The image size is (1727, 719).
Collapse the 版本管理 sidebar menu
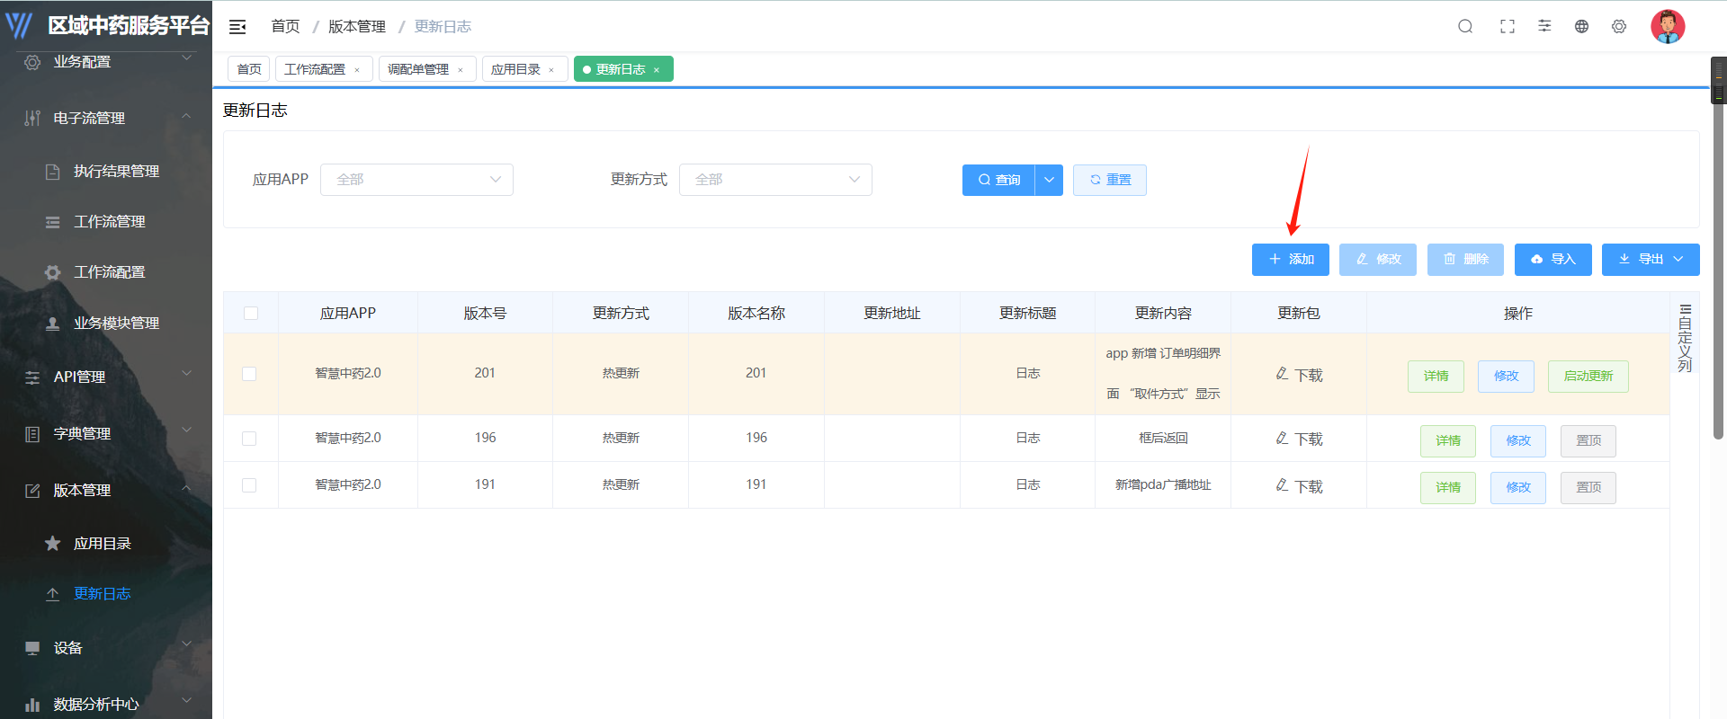(106, 490)
